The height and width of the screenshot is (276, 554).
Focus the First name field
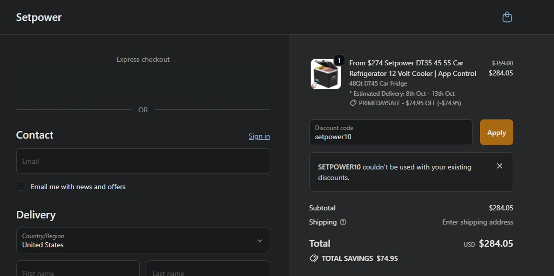[x=78, y=269]
